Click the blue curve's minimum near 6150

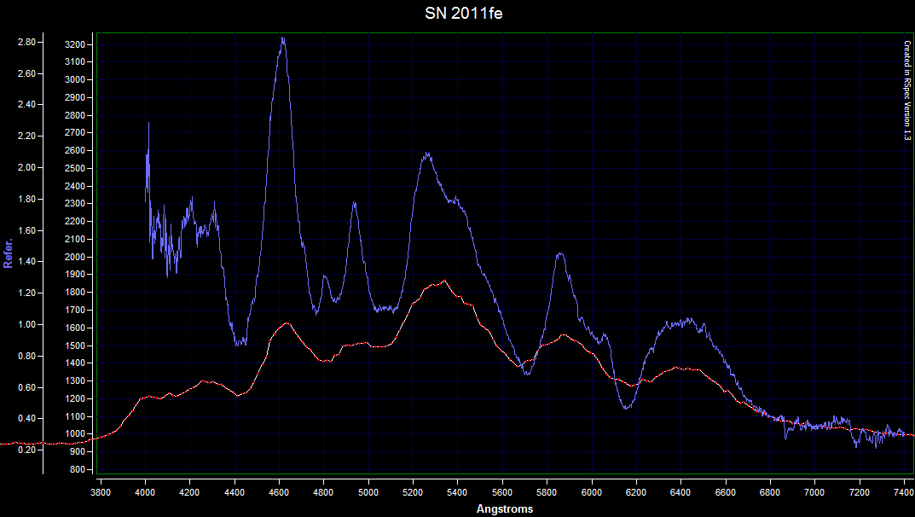tap(627, 408)
